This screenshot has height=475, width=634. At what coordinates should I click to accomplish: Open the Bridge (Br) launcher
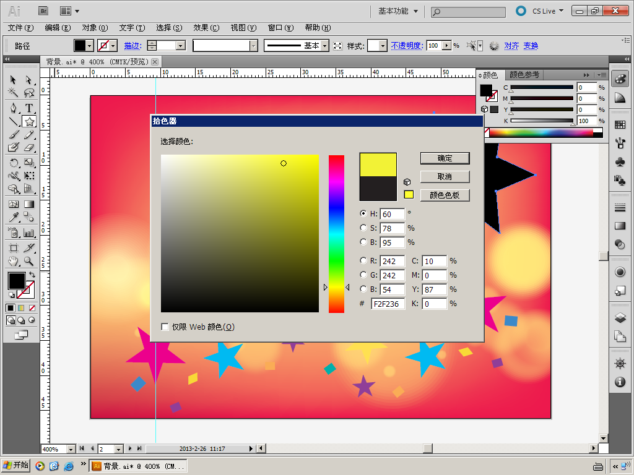43,11
